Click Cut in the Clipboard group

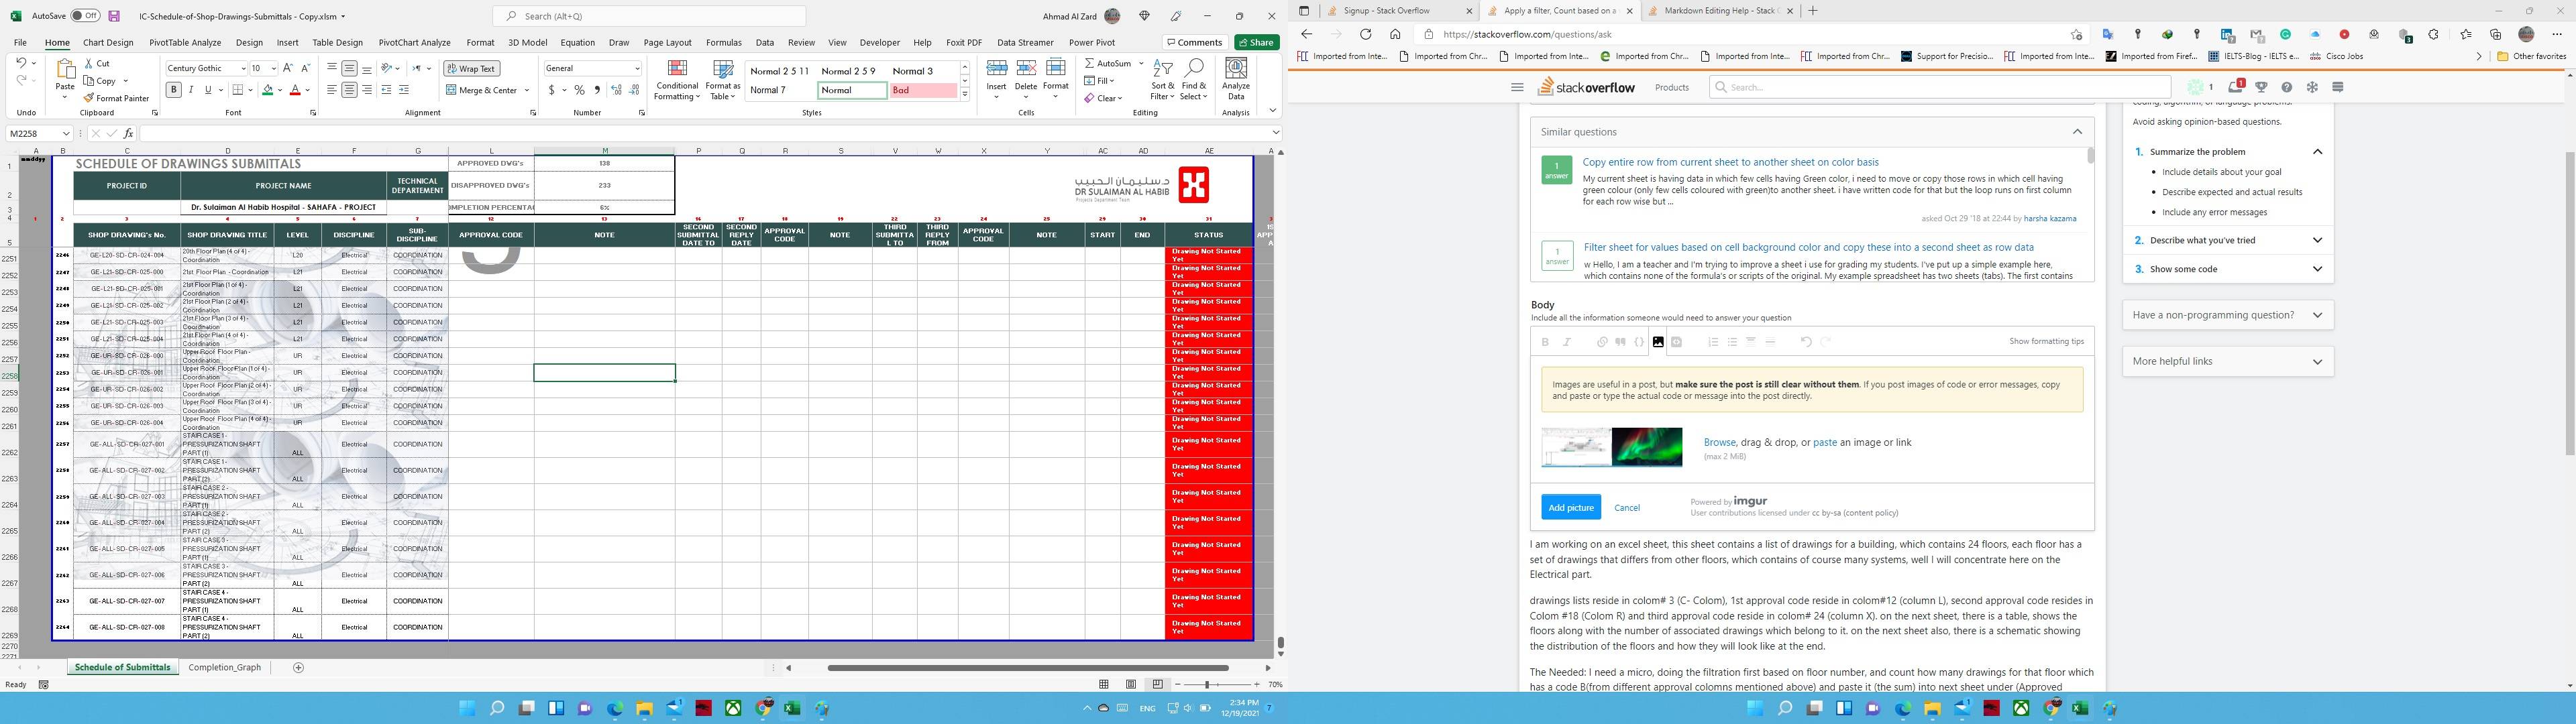click(98, 63)
